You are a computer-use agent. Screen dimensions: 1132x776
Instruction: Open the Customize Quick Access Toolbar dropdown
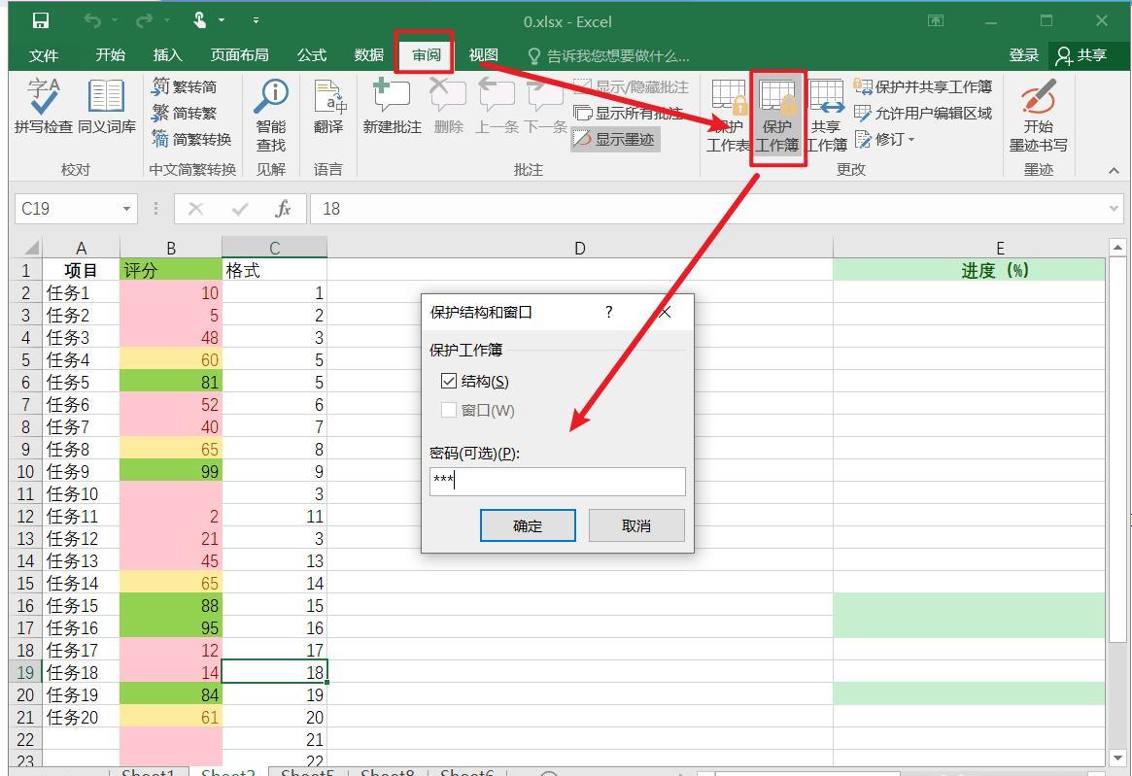[x=257, y=21]
